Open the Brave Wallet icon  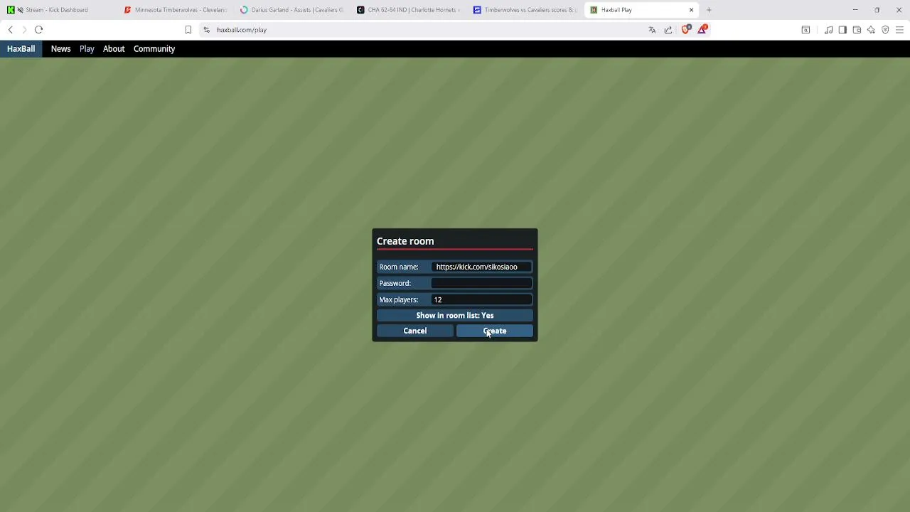point(857,30)
